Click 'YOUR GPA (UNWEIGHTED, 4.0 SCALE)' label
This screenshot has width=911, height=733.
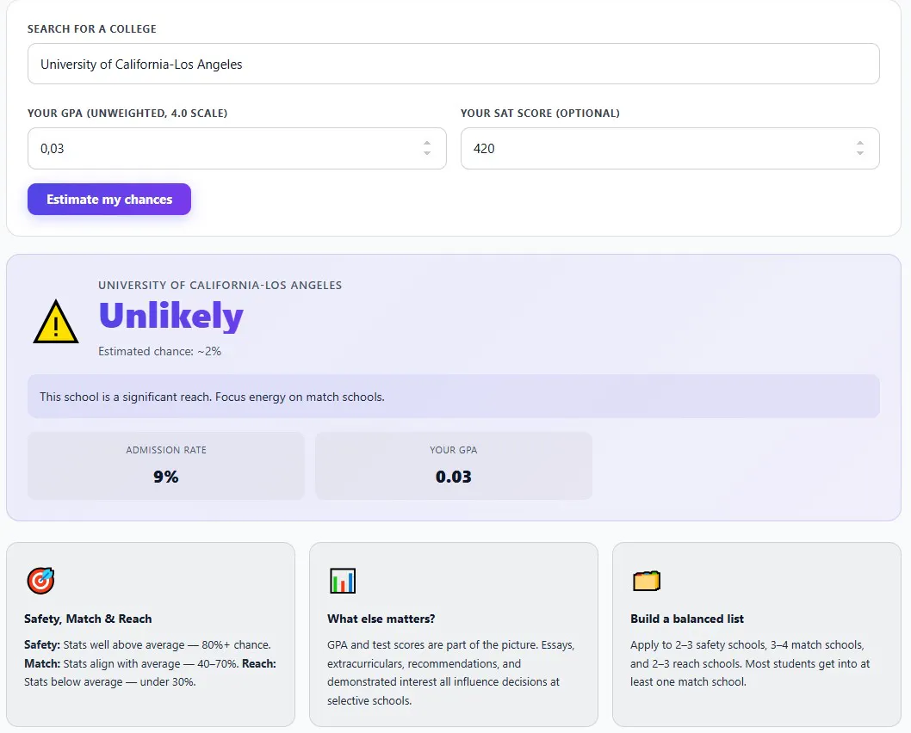(x=127, y=114)
